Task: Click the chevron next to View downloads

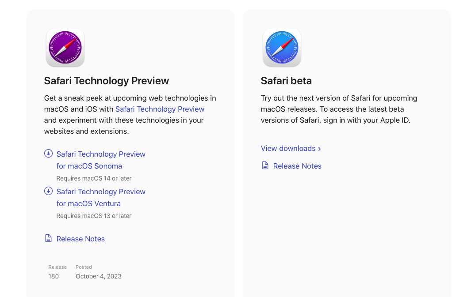Action: coord(319,149)
